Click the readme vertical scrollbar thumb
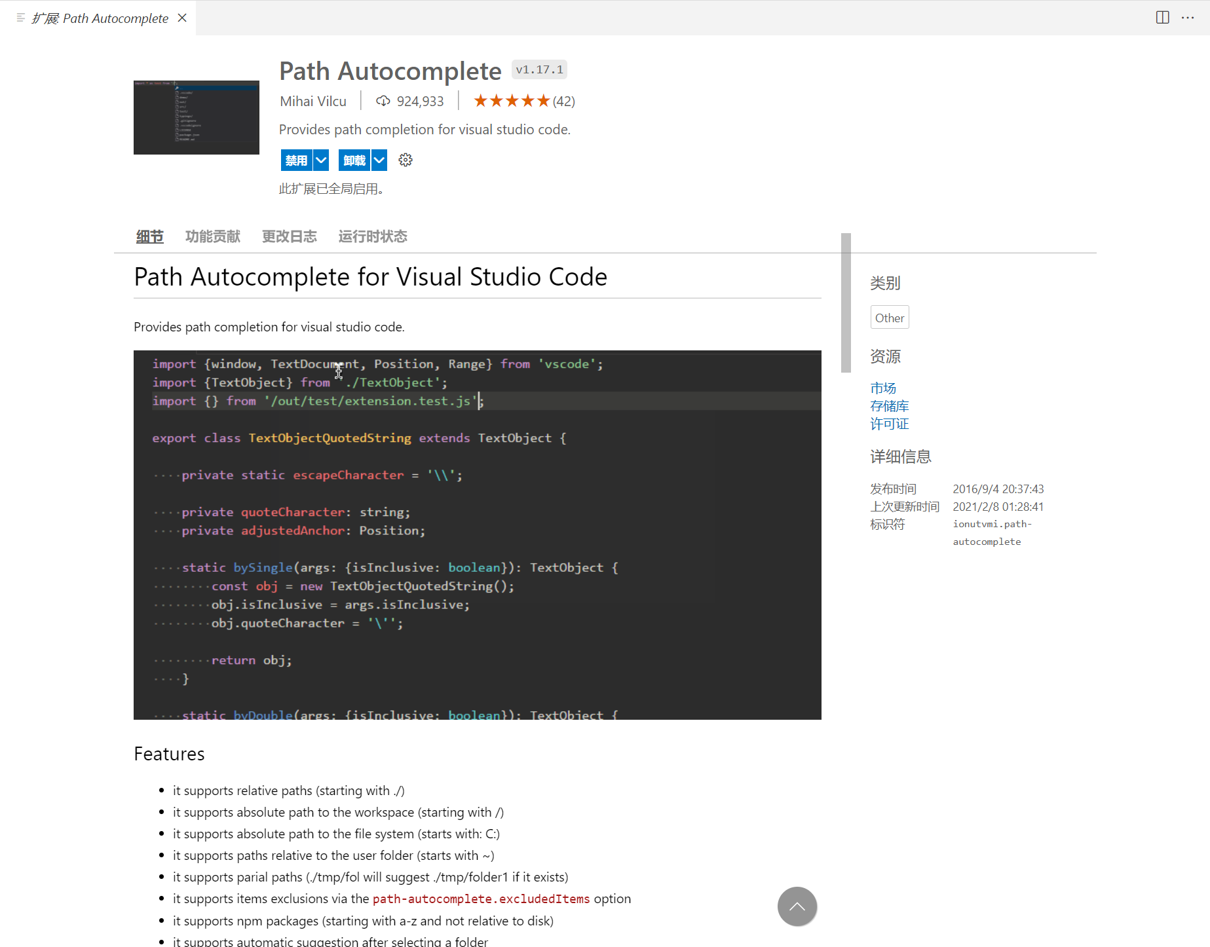 [x=846, y=303]
